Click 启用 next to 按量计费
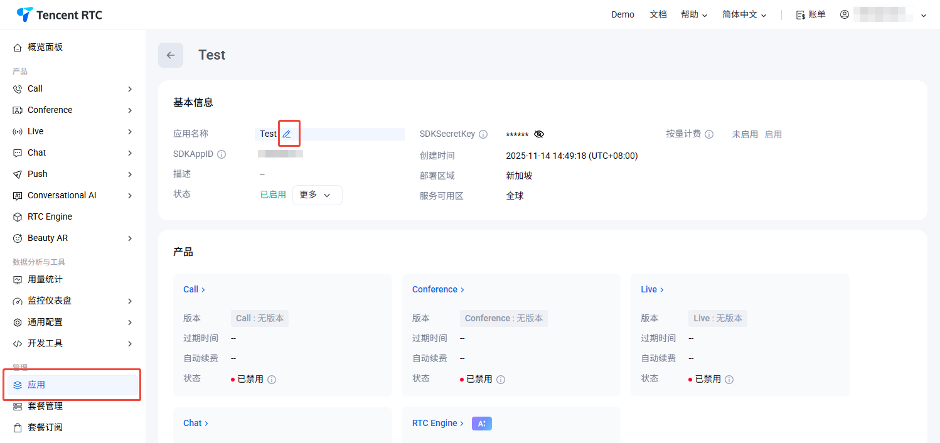 [x=773, y=134]
